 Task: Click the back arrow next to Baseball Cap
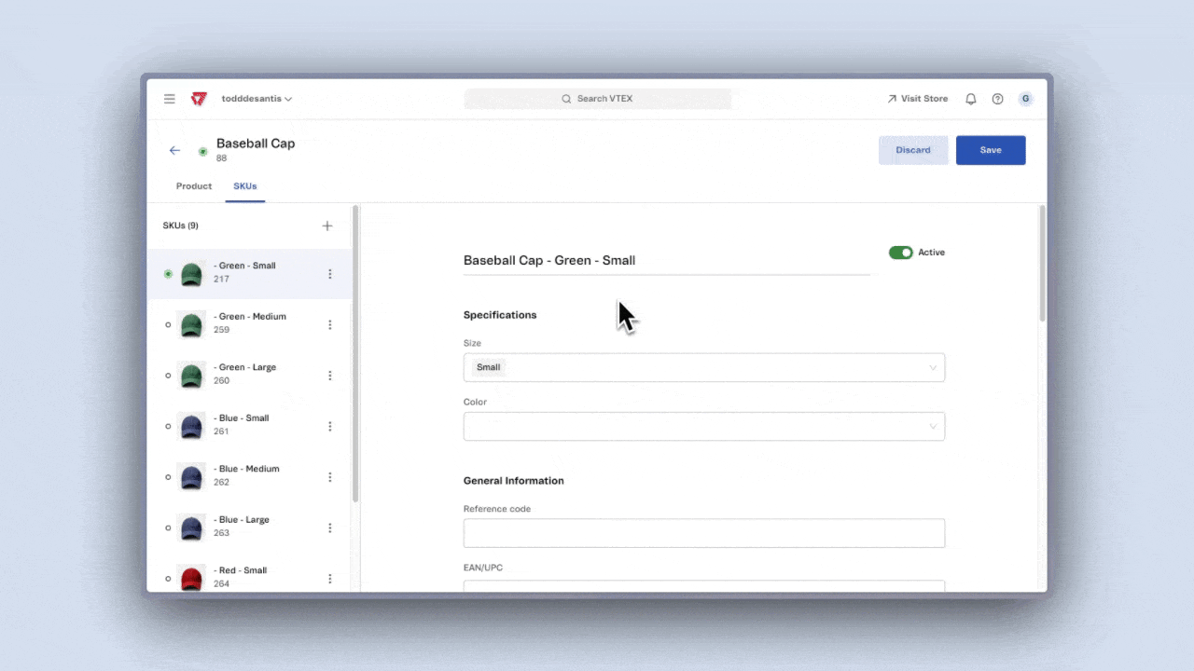click(174, 150)
